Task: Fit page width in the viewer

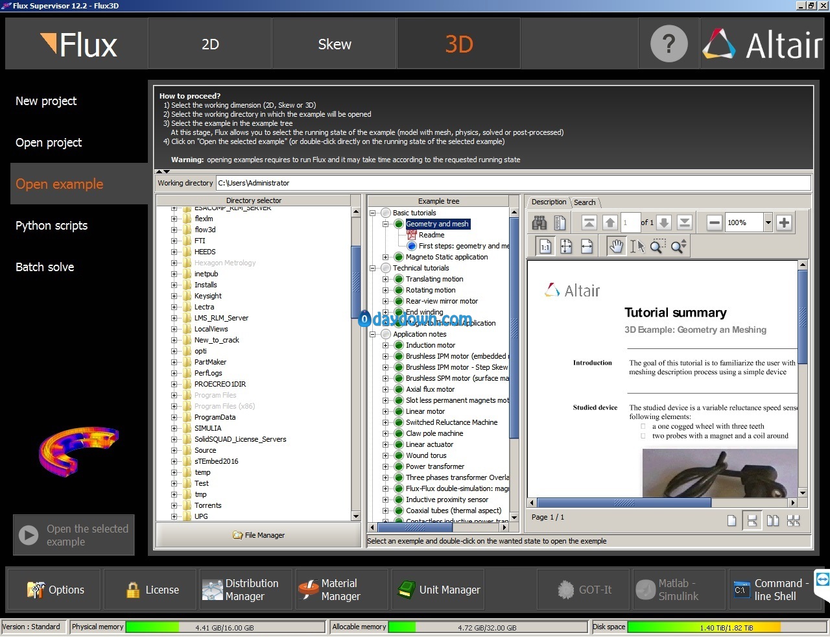Action: coord(587,246)
